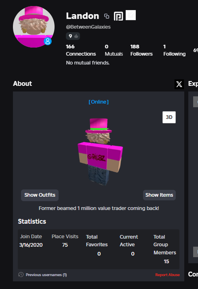Open the X social link icon

pos(179,84)
